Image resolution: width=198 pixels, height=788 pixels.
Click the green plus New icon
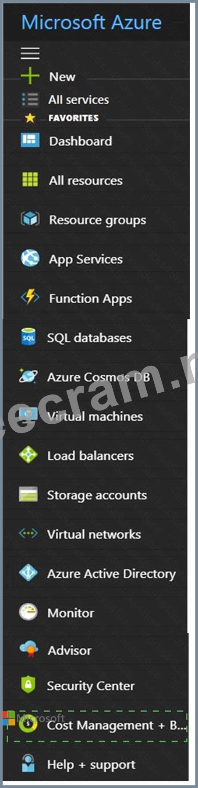[x=30, y=76]
